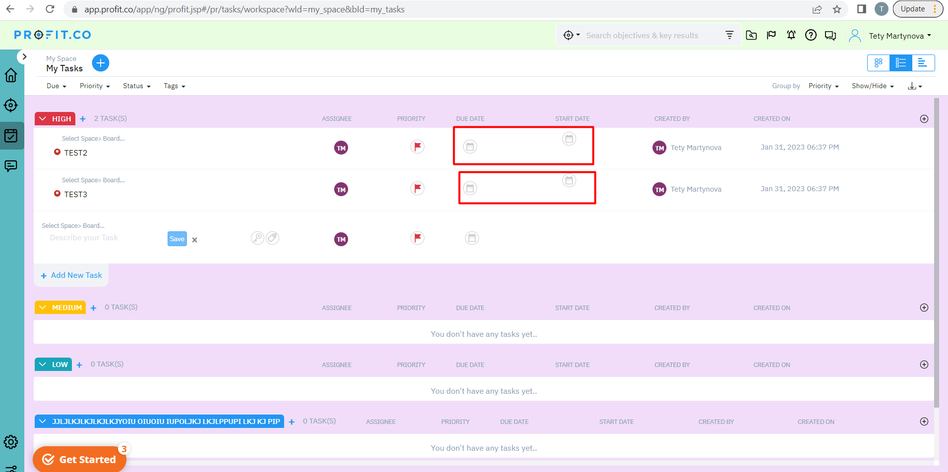The width and height of the screenshot is (948, 472).
Task: Set the start date calendar for TEST3
Action: [x=569, y=180]
